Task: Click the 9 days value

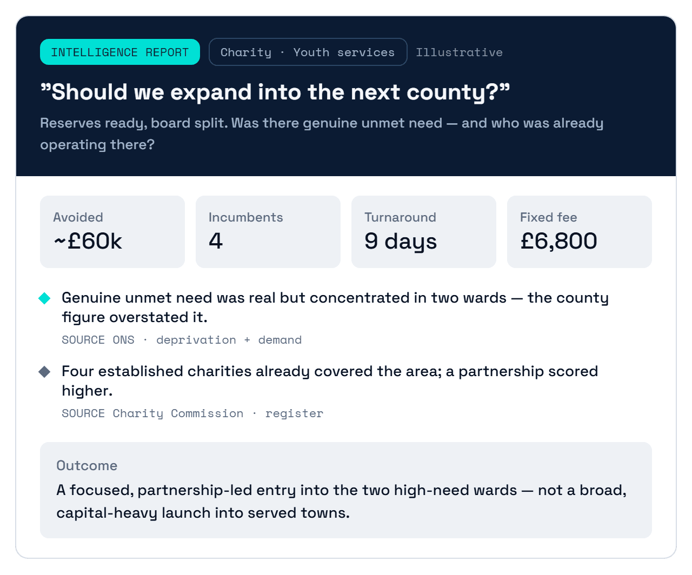Action: 401,242
